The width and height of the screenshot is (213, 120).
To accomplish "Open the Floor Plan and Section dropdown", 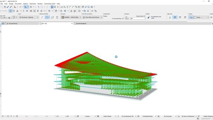I will coord(92,17).
